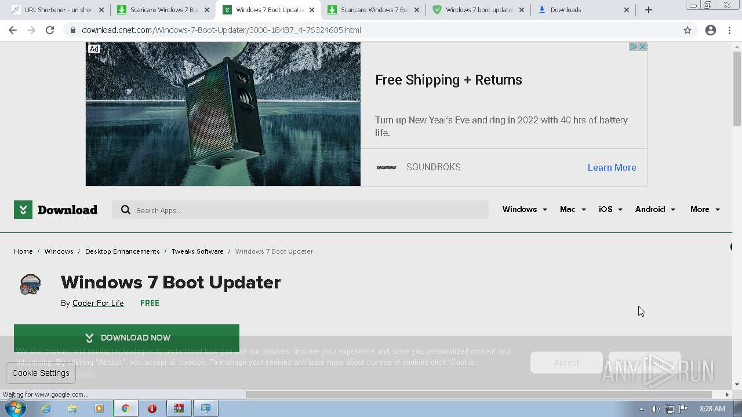Open Windows Explorer folder on the taskbar

click(72, 408)
